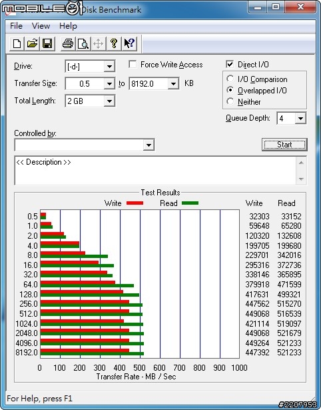The width and height of the screenshot is (321, 410).
Task: Print the benchmark with the printer icon
Action: coord(68,44)
